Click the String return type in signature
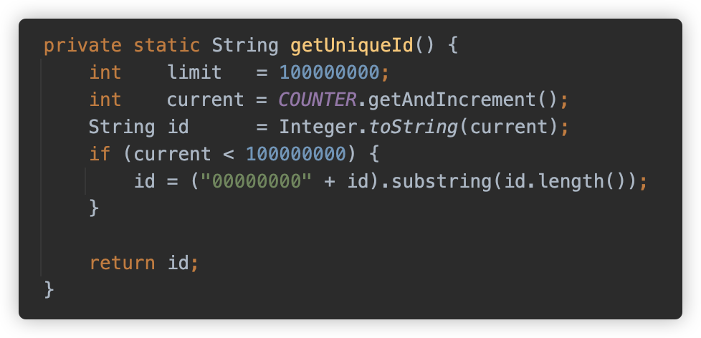The width and height of the screenshot is (701, 338). tap(245, 47)
